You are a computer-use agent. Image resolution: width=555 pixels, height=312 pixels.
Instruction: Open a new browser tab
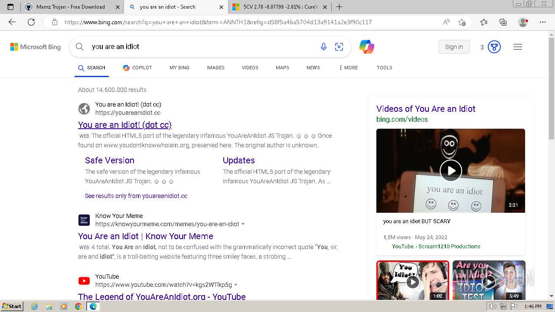pos(339,7)
